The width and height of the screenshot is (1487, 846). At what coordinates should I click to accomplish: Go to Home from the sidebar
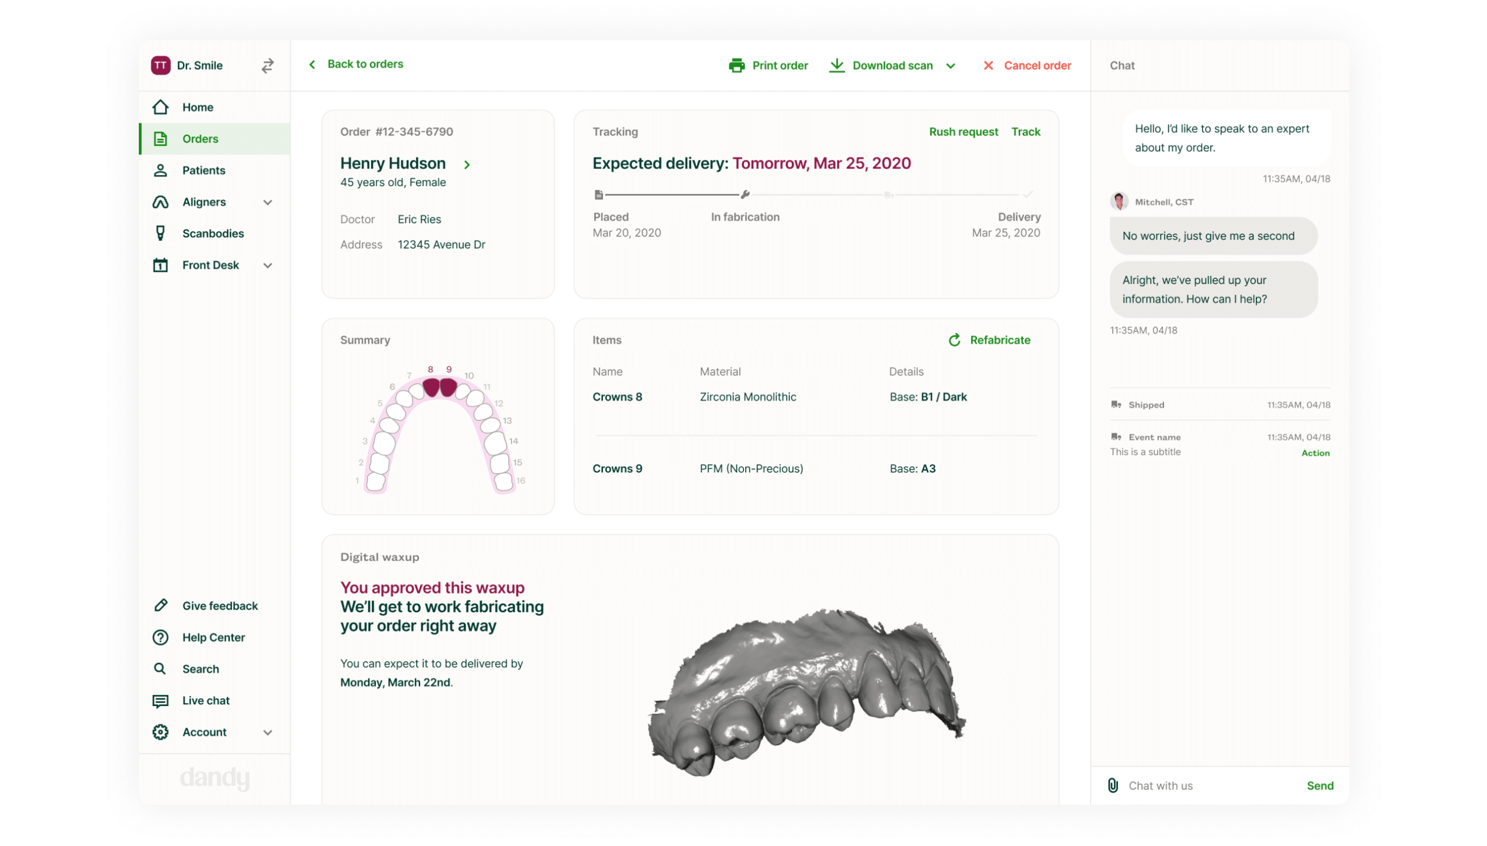click(x=160, y=107)
